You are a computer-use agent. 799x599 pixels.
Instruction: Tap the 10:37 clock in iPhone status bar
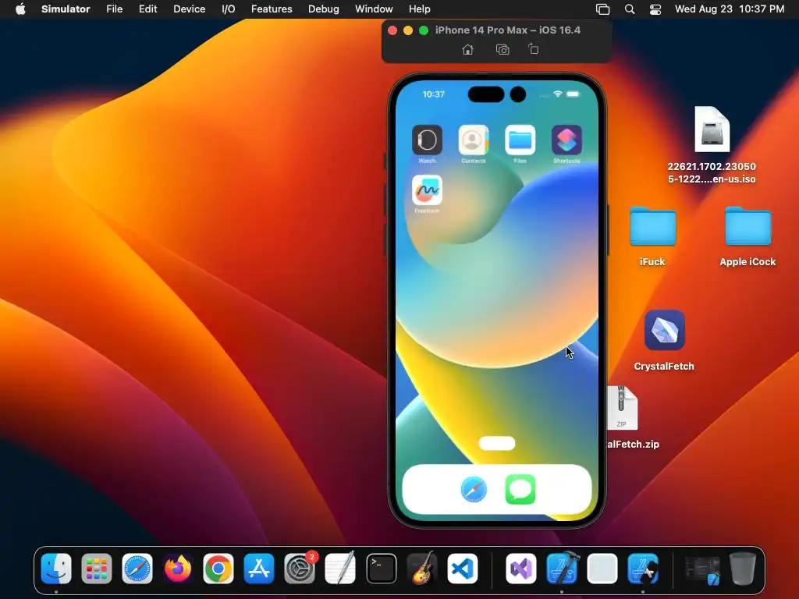pos(434,94)
